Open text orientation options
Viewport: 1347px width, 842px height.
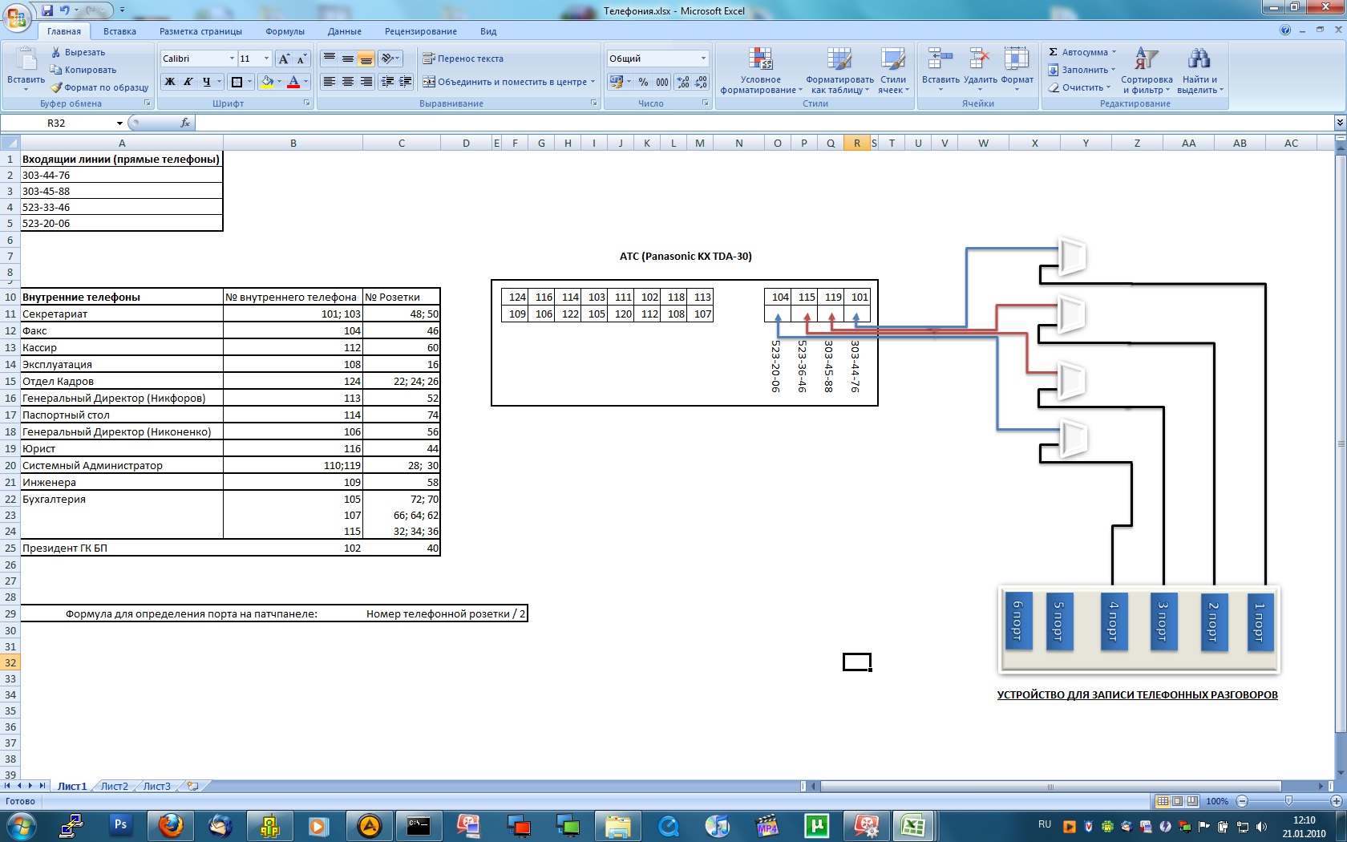[x=390, y=59]
